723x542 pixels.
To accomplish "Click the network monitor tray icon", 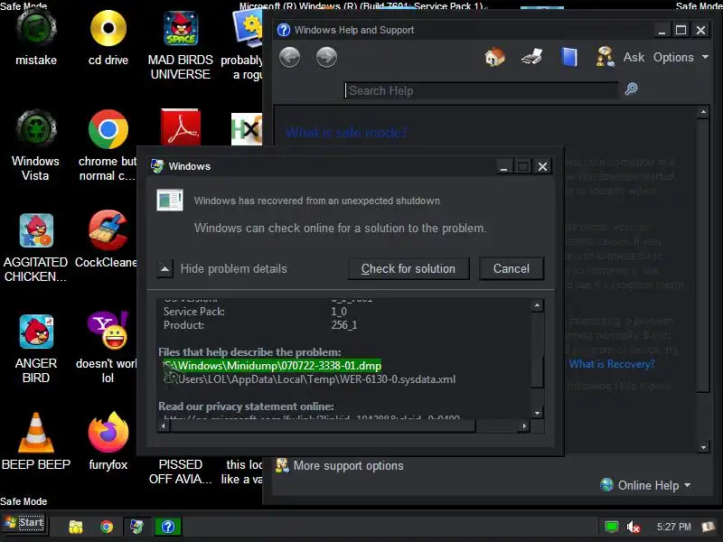I will (x=612, y=527).
